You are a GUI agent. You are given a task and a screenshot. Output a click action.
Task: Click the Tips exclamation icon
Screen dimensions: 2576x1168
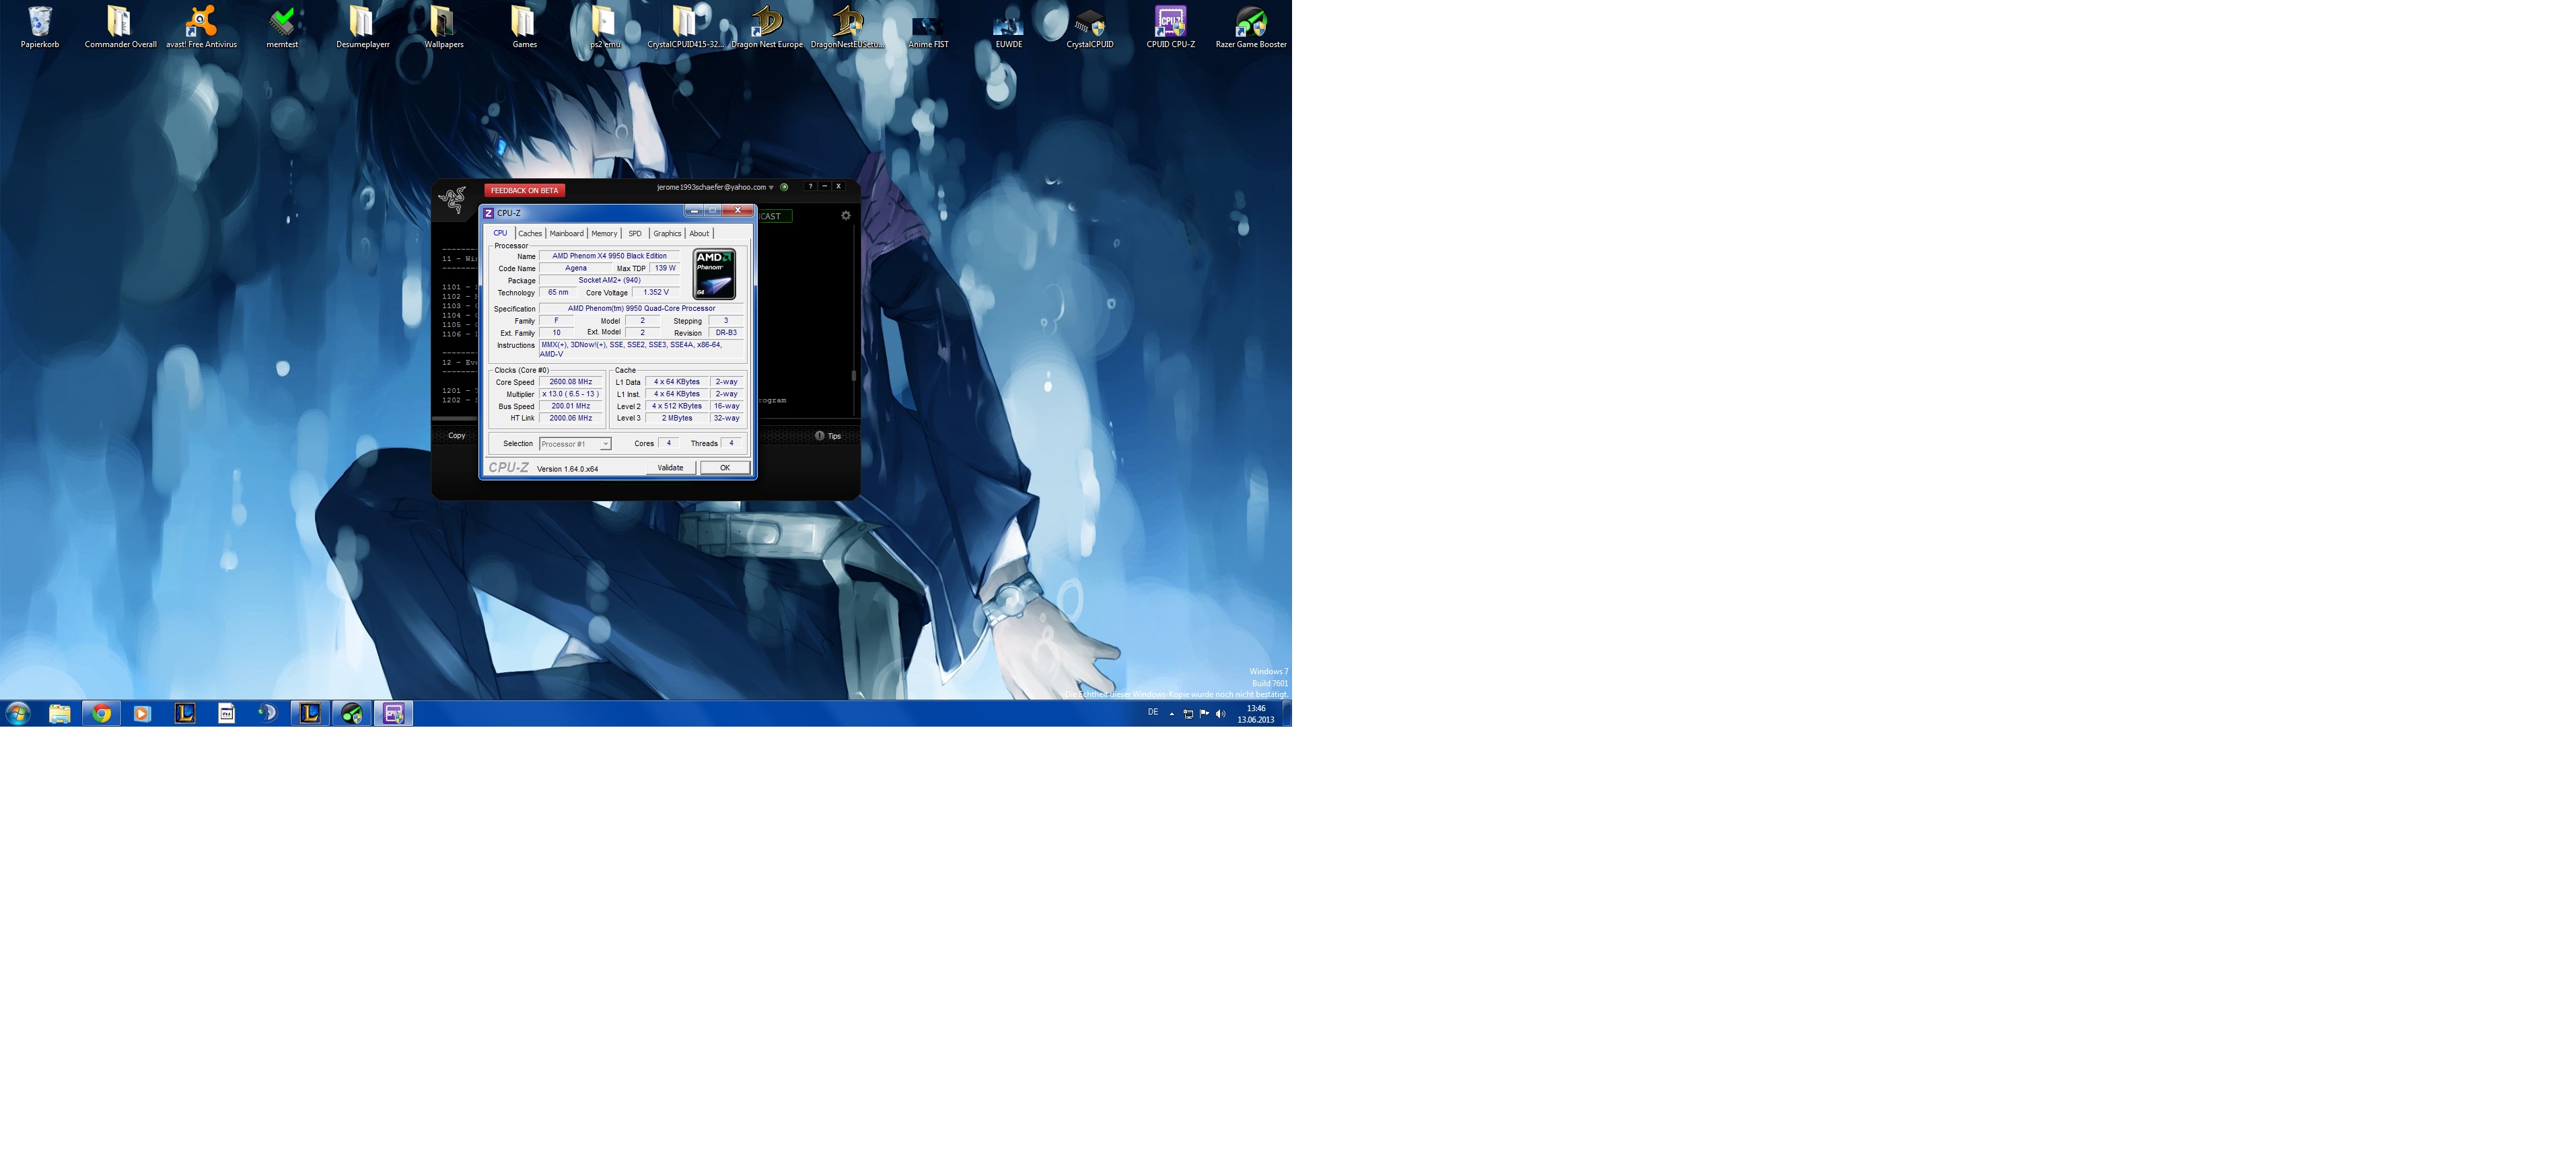coord(819,436)
